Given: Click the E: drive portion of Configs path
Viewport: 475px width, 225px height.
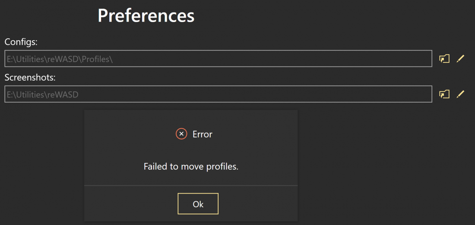Looking at the screenshot, I should click(9, 59).
